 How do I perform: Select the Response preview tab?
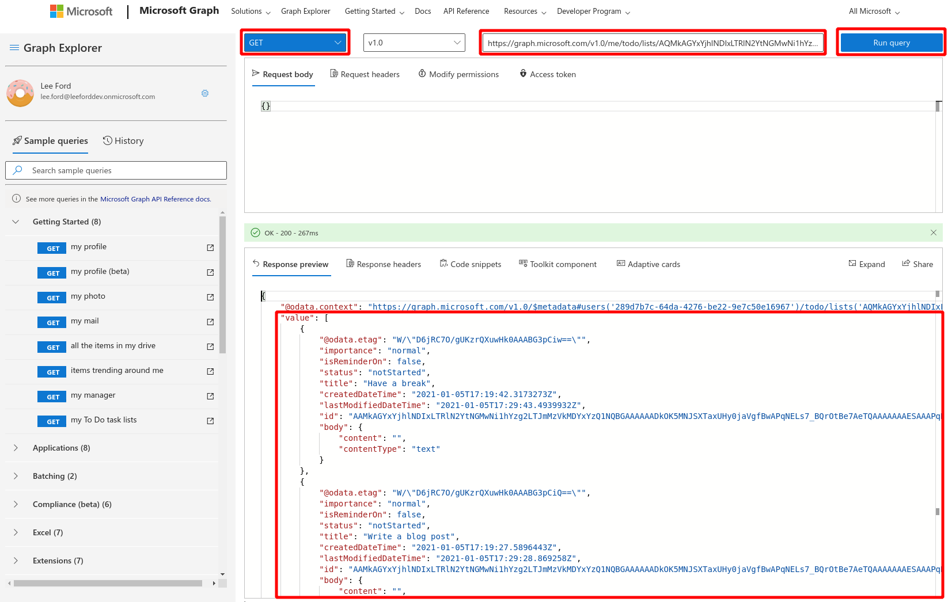pos(291,264)
